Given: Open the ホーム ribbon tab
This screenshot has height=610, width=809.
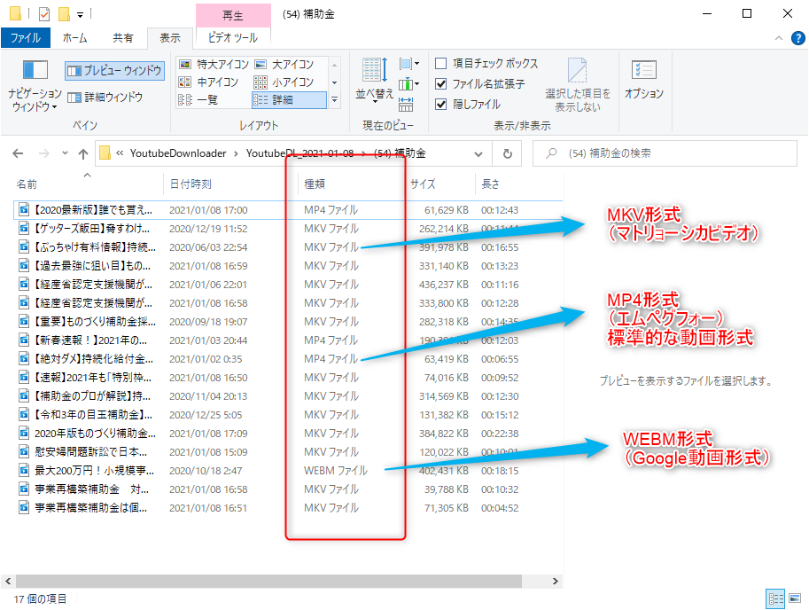Looking at the screenshot, I should coord(74,38).
